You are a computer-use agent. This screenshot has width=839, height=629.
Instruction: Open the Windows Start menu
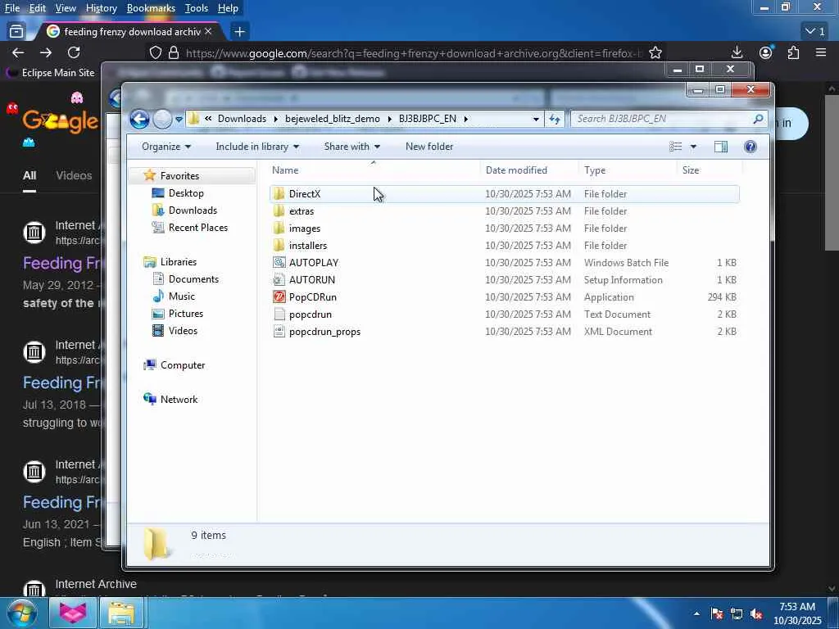pyautogui.click(x=21, y=613)
